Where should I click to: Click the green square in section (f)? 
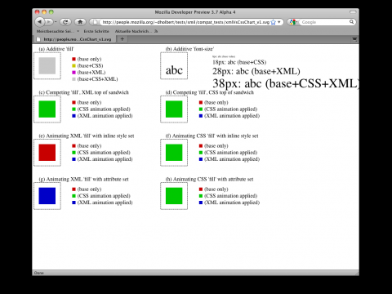coord(174,153)
